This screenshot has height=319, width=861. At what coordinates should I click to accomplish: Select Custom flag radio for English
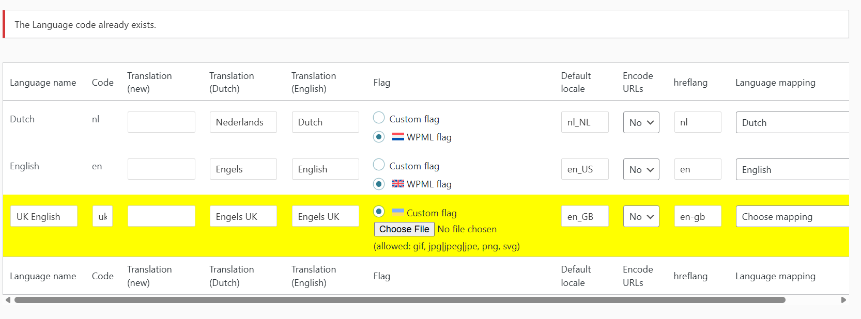pyautogui.click(x=379, y=165)
